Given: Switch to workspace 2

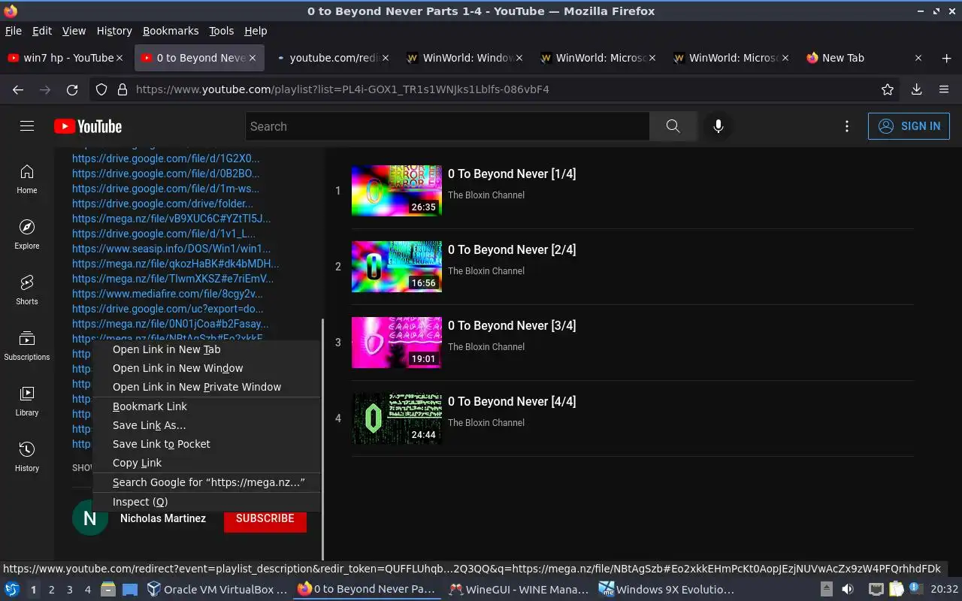Looking at the screenshot, I should [x=51, y=590].
